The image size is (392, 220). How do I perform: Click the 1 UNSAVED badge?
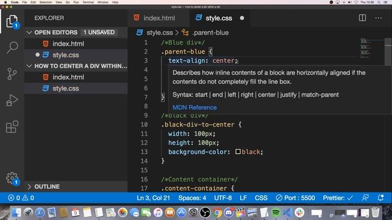pyautogui.click(x=99, y=32)
